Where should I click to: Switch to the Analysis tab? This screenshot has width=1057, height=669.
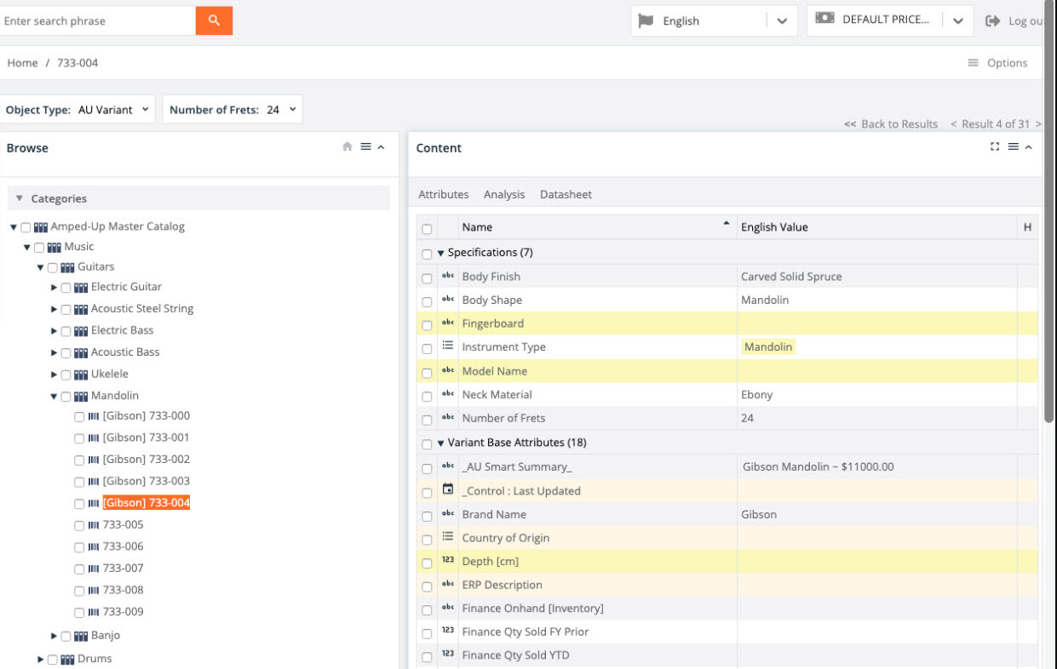(x=503, y=194)
